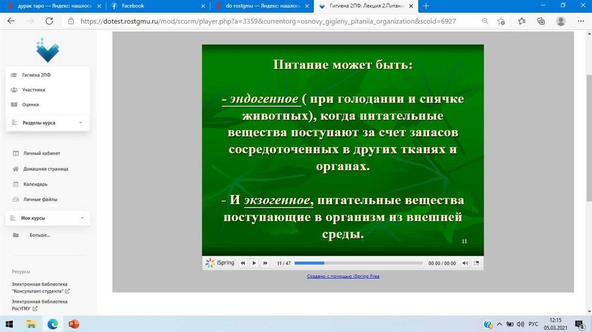Screen dimensions: 592x332
Task: Open Гигиена 2ПФ course page
Action: click(x=36, y=75)
